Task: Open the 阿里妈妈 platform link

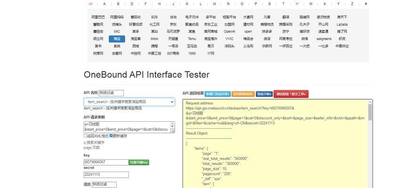Action: [x=117, y=17]
